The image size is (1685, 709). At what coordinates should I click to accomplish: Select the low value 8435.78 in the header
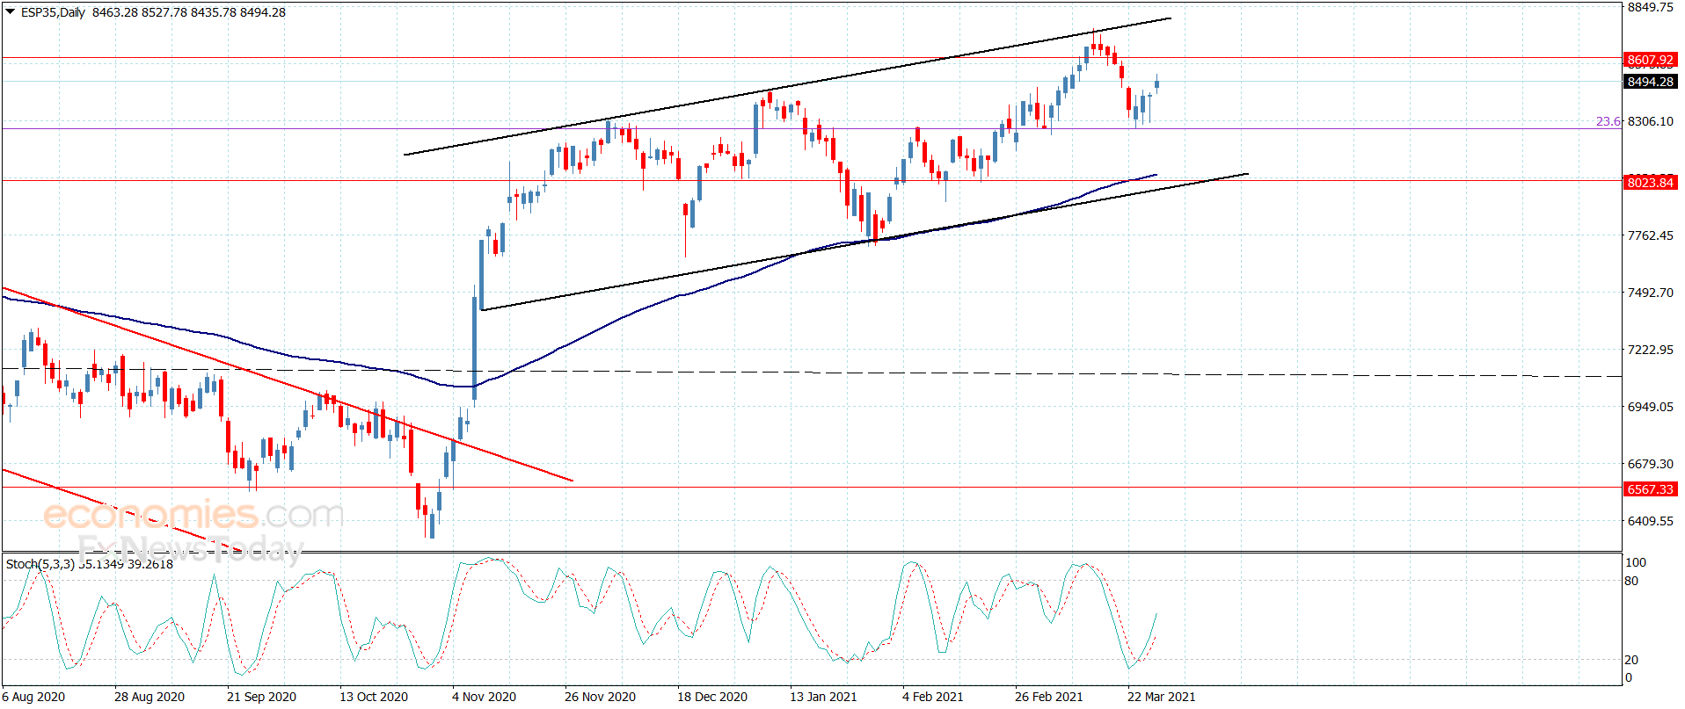point(214,12)
